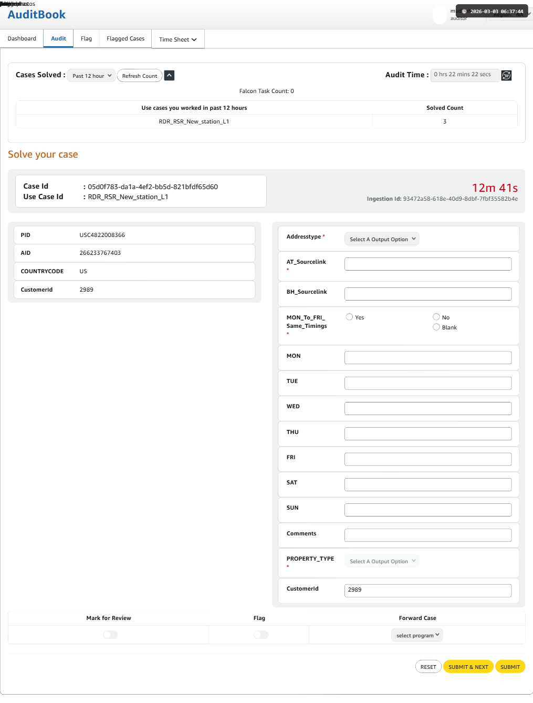Click into the SAT hours field
This screenshot has width=533, height=703.
click(428, 484)
